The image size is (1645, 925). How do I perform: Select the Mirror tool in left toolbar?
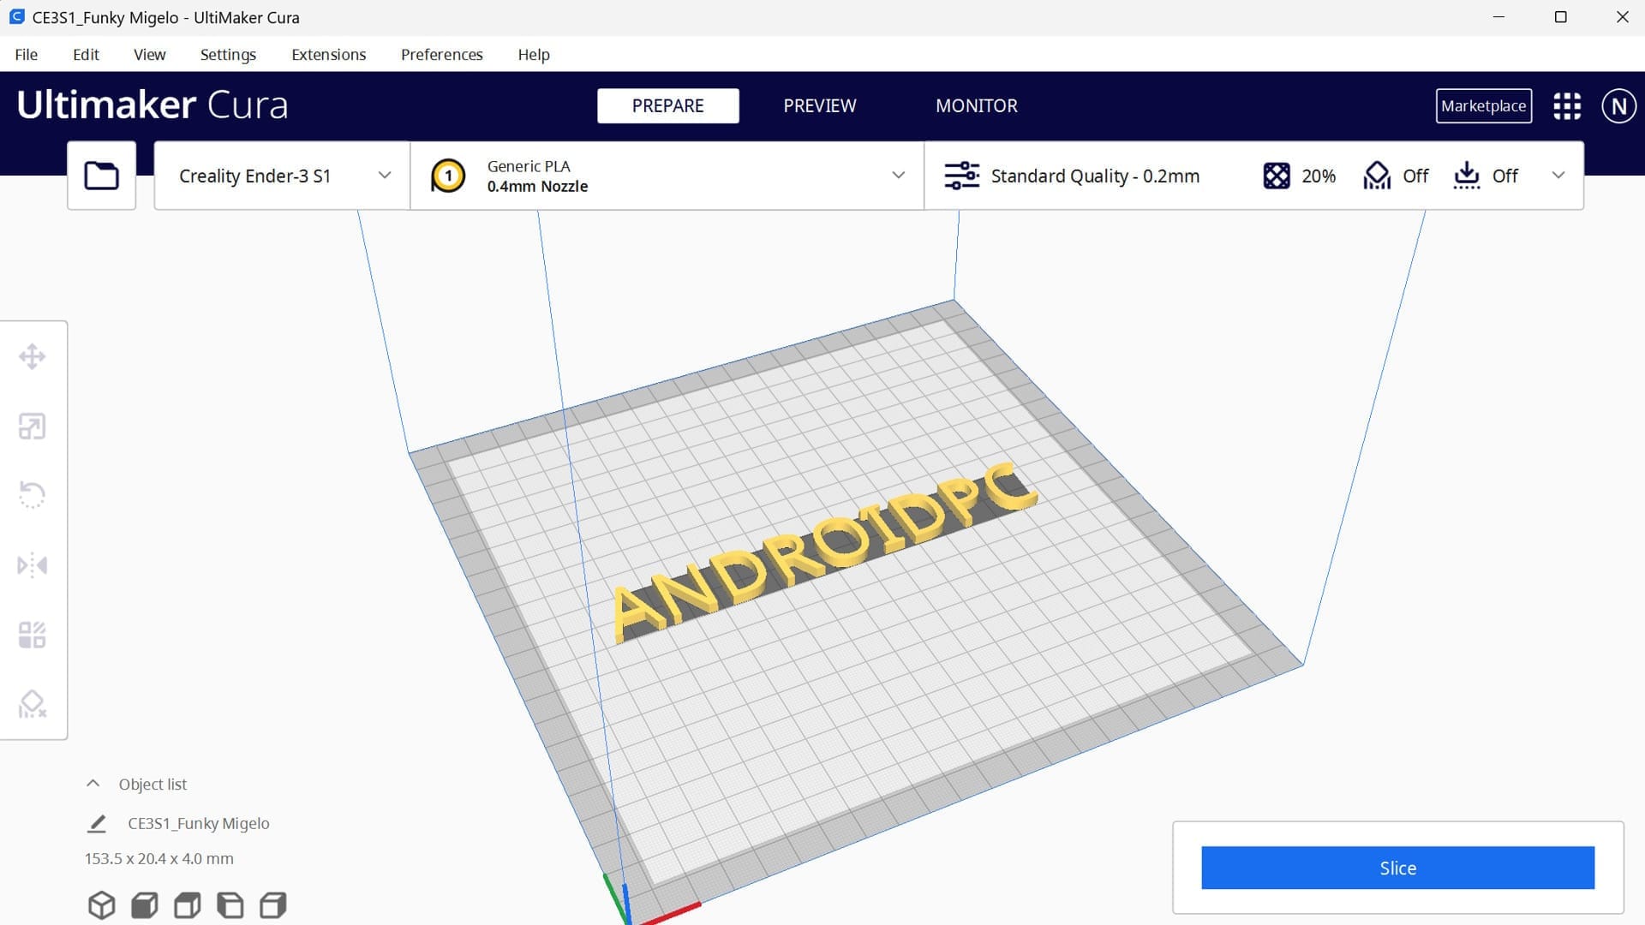click(x=33, y=565)
